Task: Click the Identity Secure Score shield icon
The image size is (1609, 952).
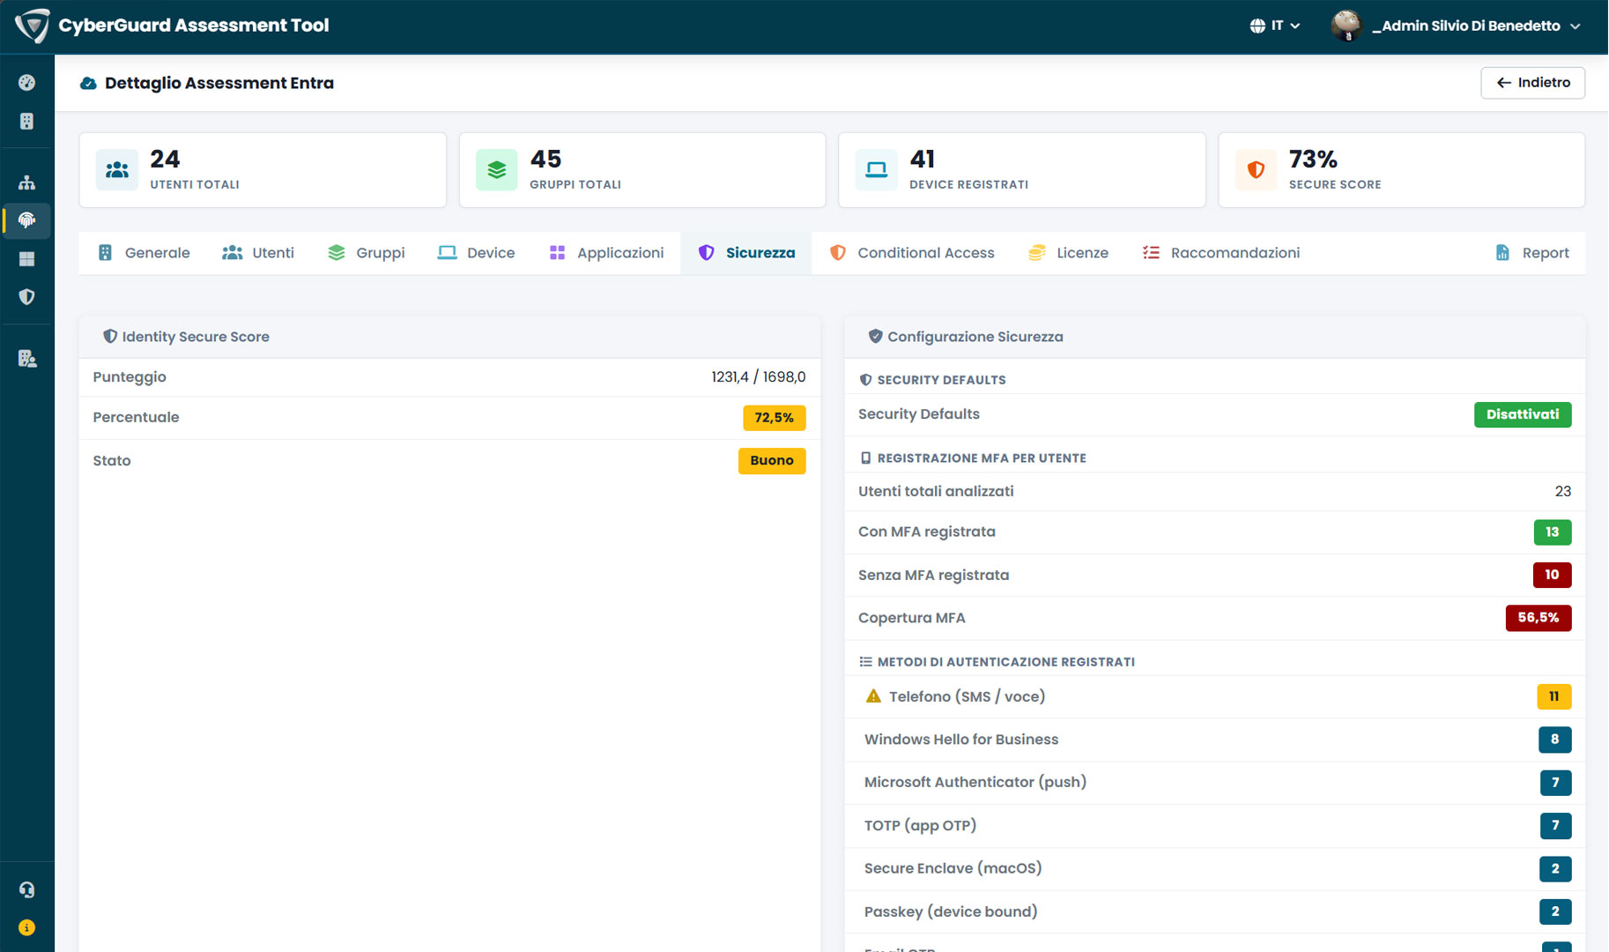Action: coord(110,337)
